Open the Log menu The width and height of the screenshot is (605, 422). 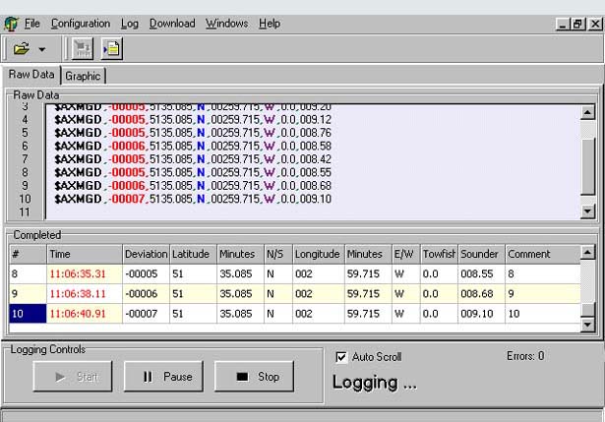tap(129, 24)
